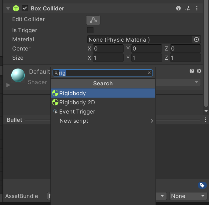Click the AssetBundle label
Image resolution: width=209 pixels, height=205 pixels.
(22, 196)
